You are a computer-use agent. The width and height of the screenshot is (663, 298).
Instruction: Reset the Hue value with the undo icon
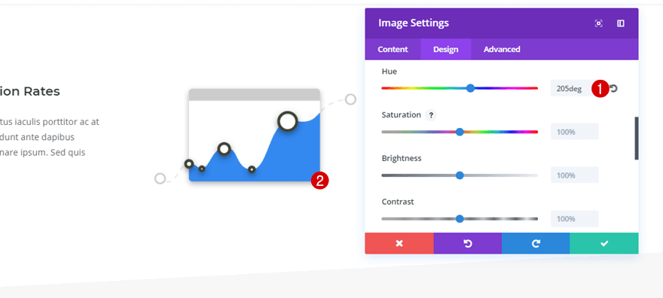coord(614,89)
